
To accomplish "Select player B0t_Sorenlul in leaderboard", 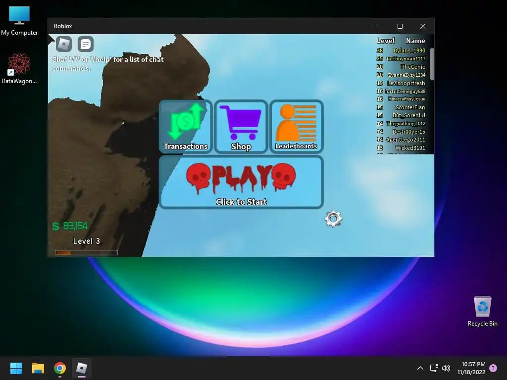I will pos(408,115).
